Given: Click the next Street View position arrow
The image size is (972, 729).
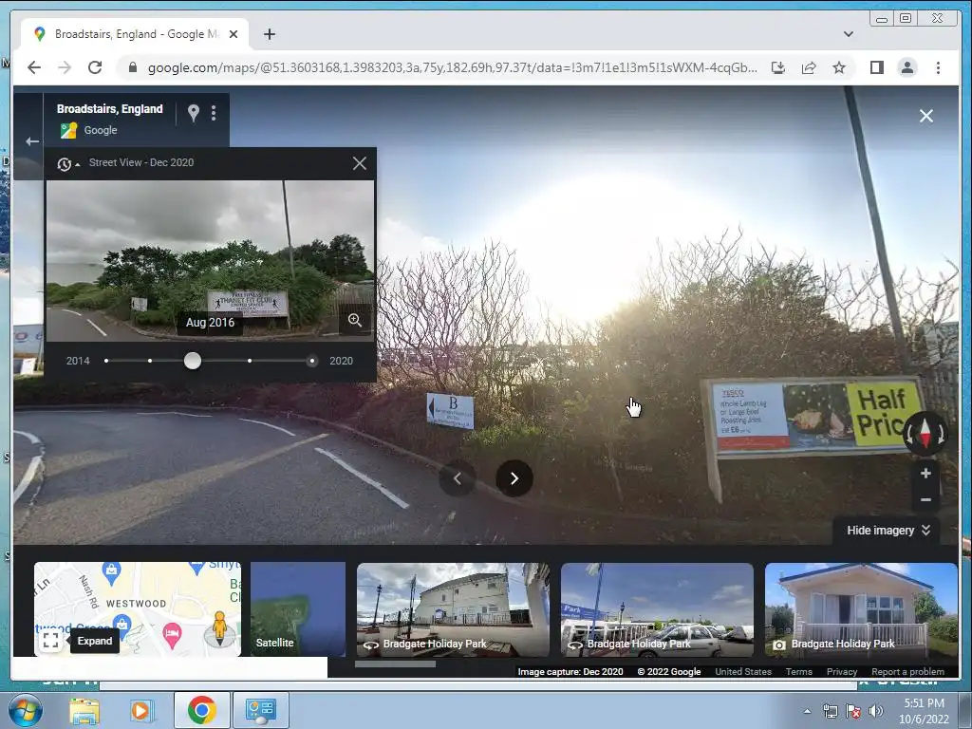Looking at the screenshot, I should pyautogui.click(x=514, y=478).
